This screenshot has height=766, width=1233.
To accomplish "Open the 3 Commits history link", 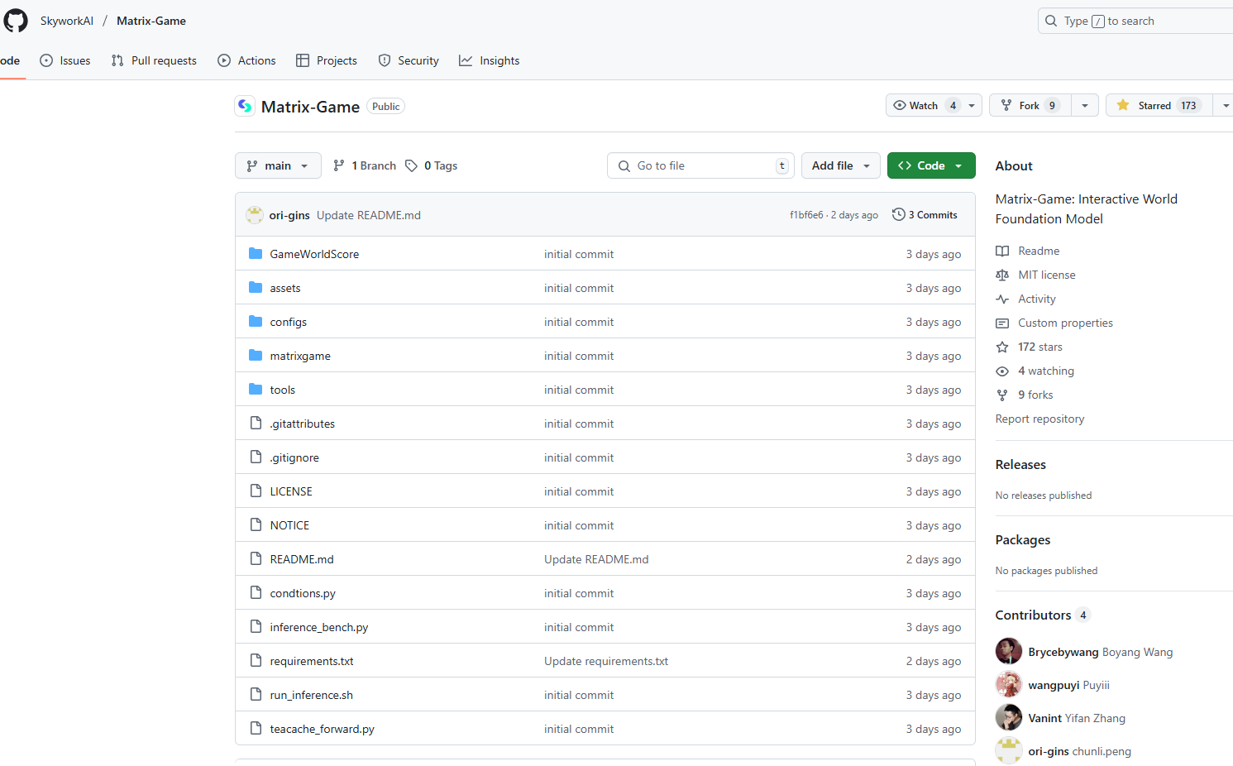I will point(925,215).
